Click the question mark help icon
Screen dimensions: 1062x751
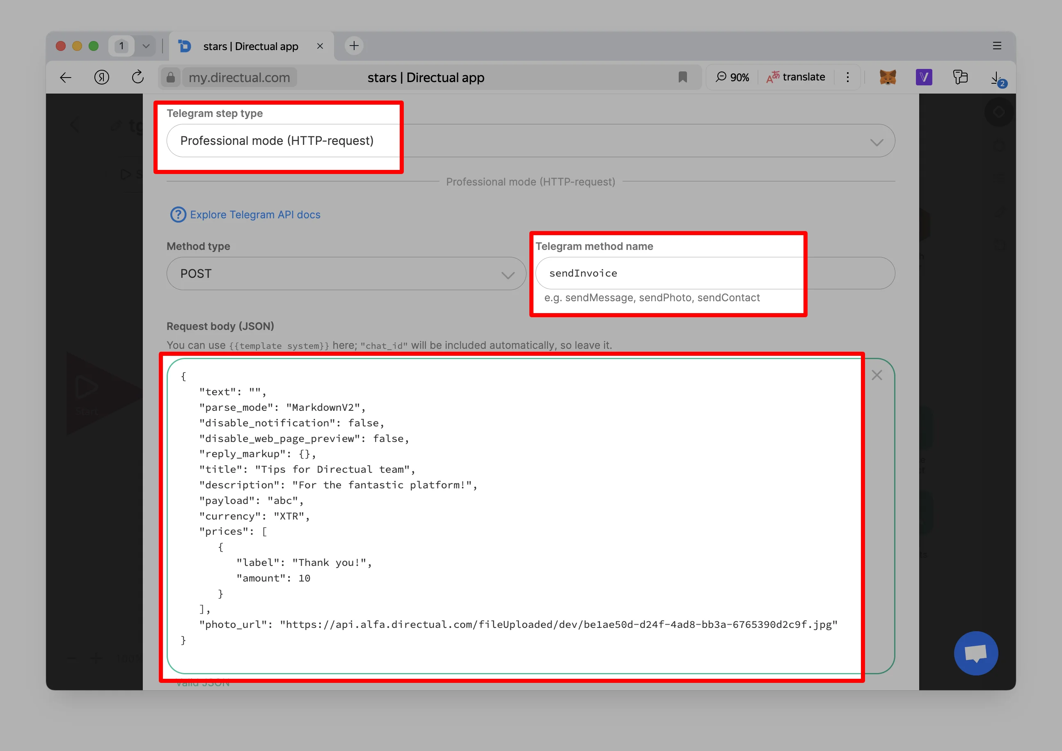coord(178,215)
